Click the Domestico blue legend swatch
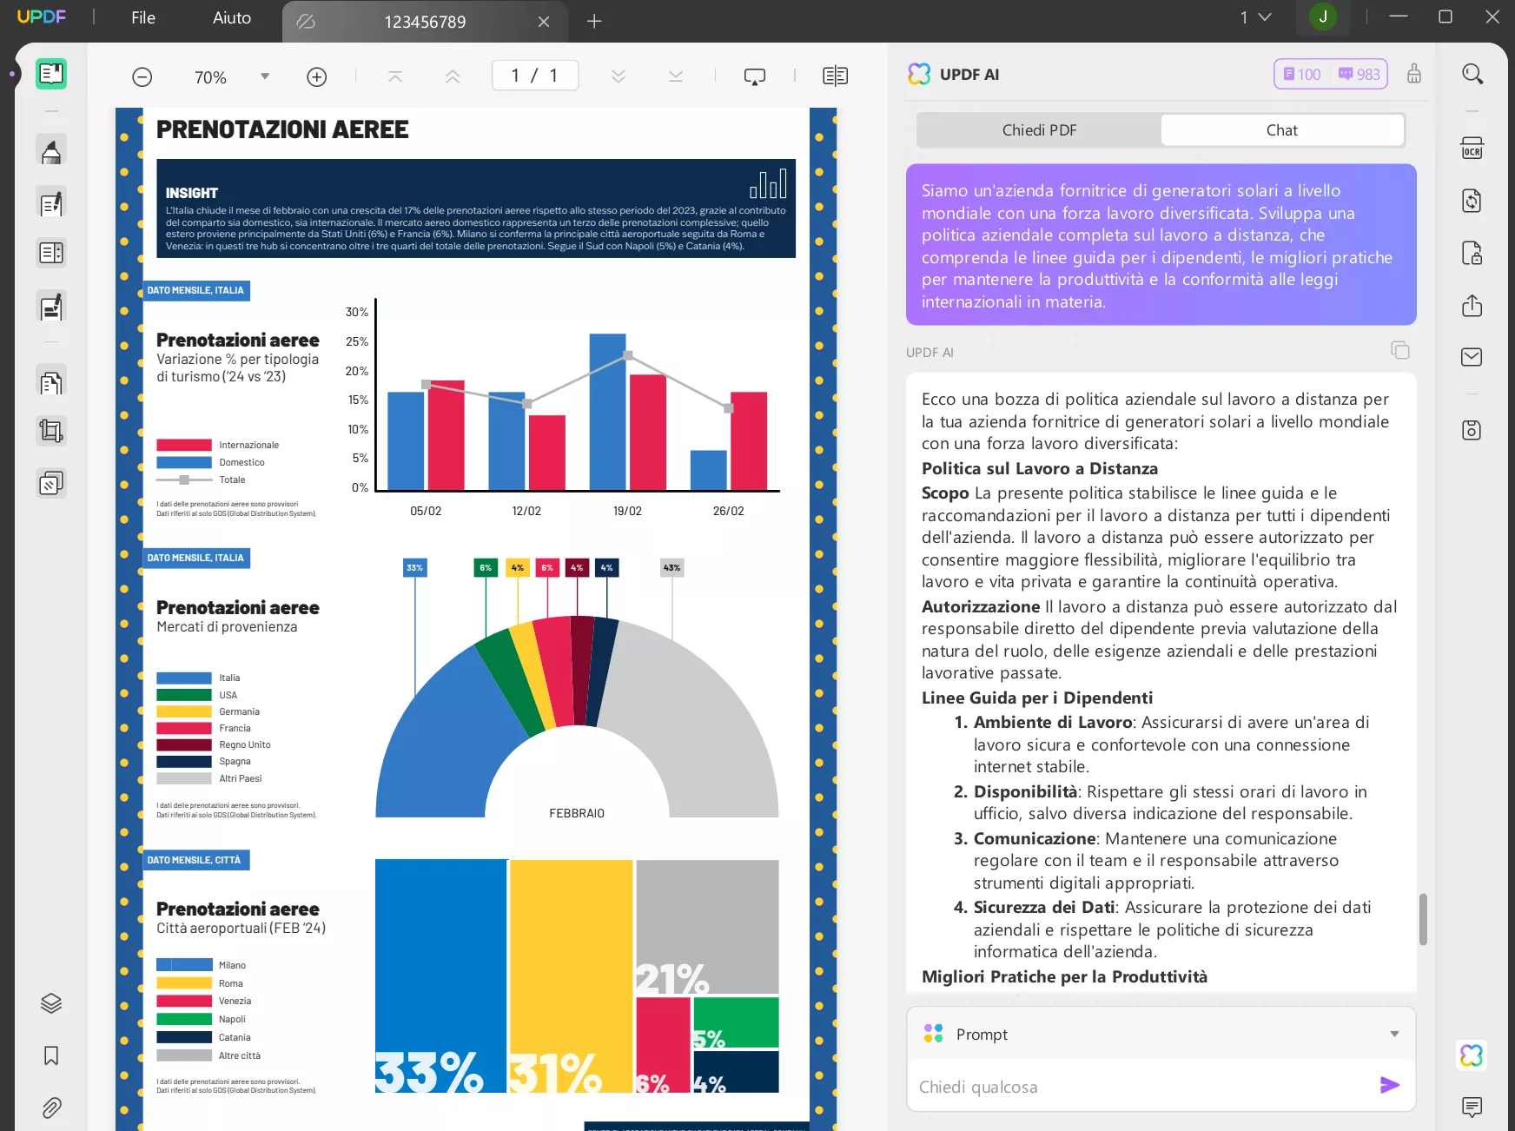This screenshot has height=1131, width=1515. [x=184, y=462]
